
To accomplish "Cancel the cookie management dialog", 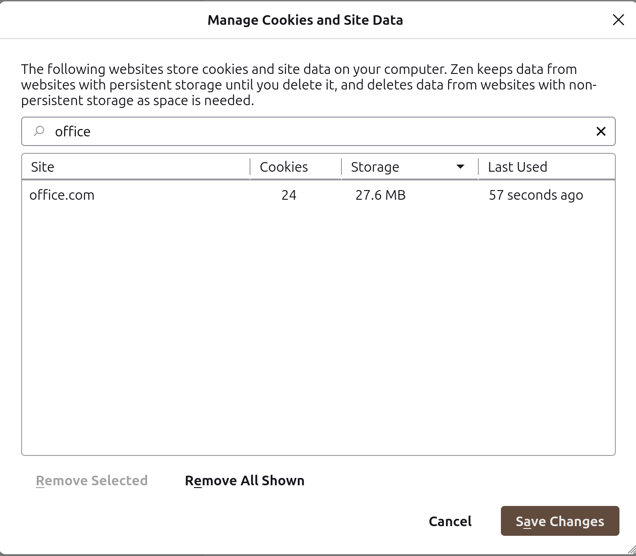I will tap(450, 521).
